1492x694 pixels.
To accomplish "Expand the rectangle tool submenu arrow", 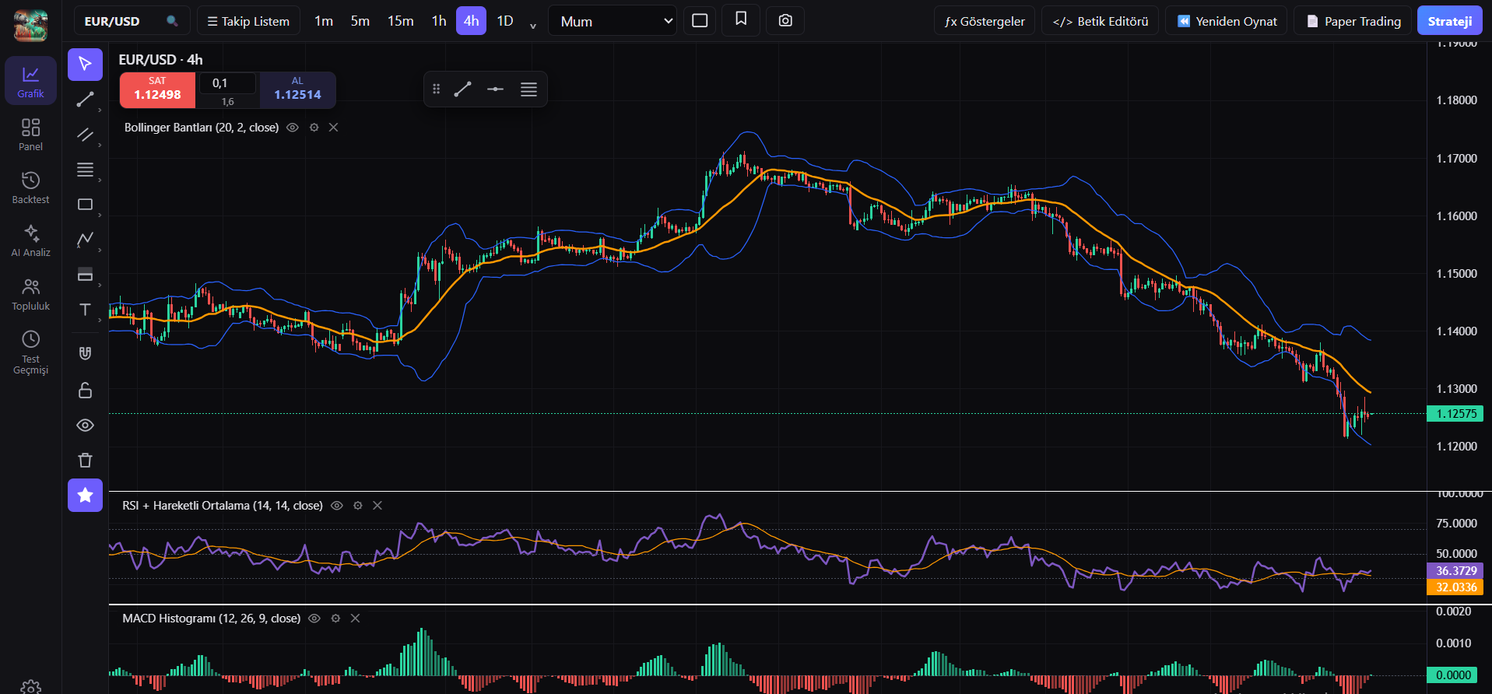I will tap(100, 216).
